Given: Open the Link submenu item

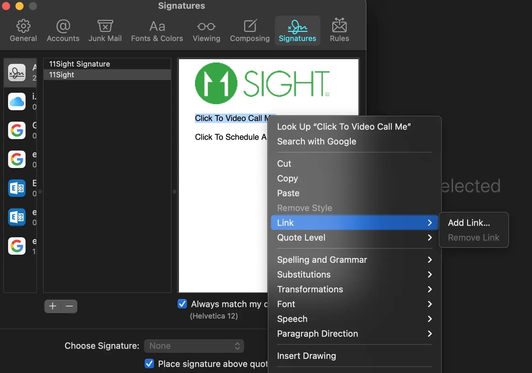Looking at the screenshot, I should point(354,223).
